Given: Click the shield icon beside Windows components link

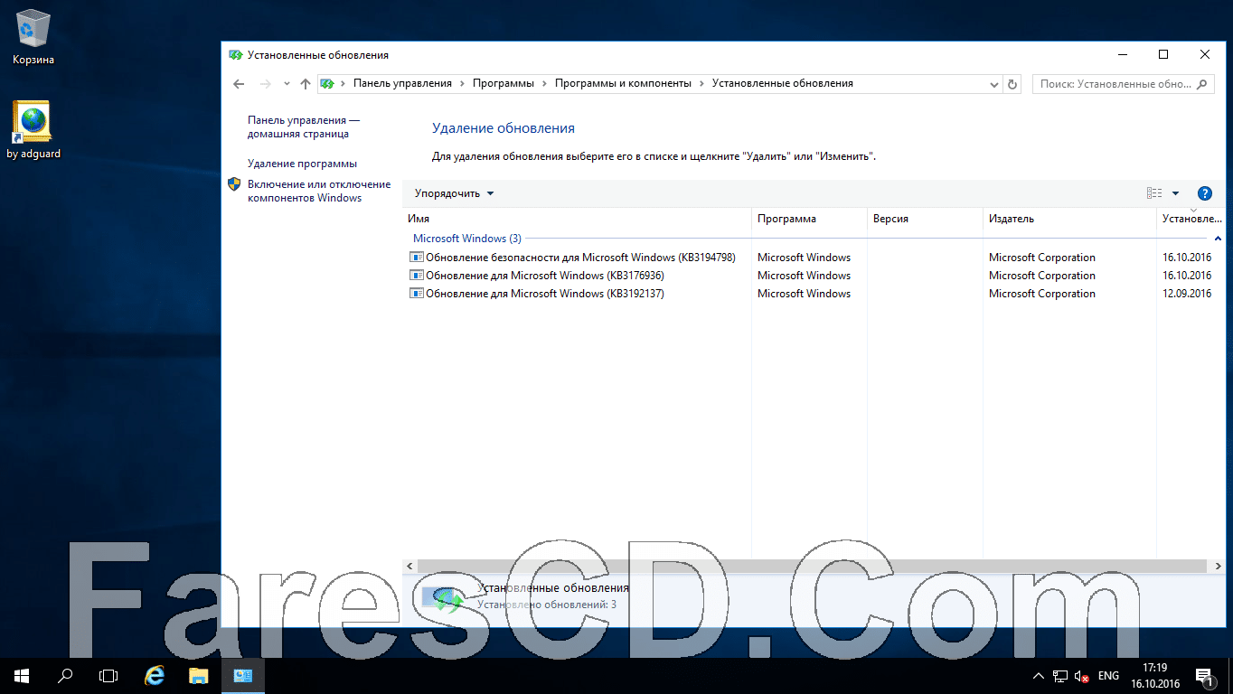Looking at the screenshot, I should 234,184.
